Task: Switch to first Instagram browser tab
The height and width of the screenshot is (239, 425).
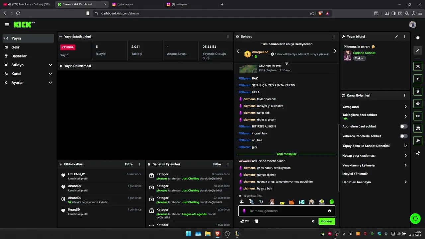Action: [136, 4]
